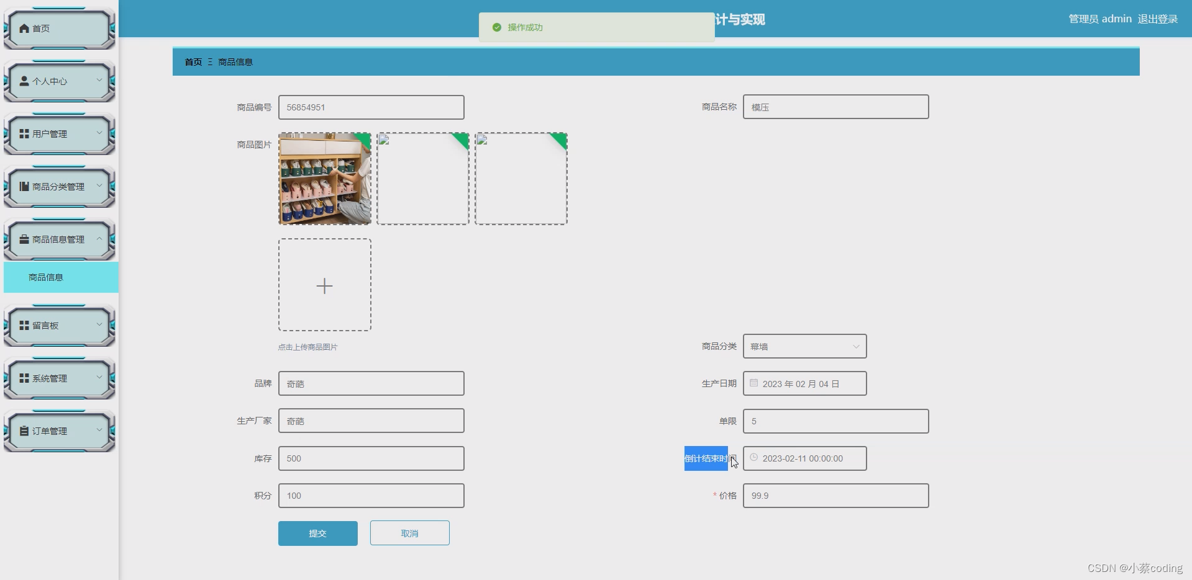Screen dimensions: 1192x580
Task: Expand the 系统管理 menu chevron
Action: pyautogui.click(x=99, y=378)
